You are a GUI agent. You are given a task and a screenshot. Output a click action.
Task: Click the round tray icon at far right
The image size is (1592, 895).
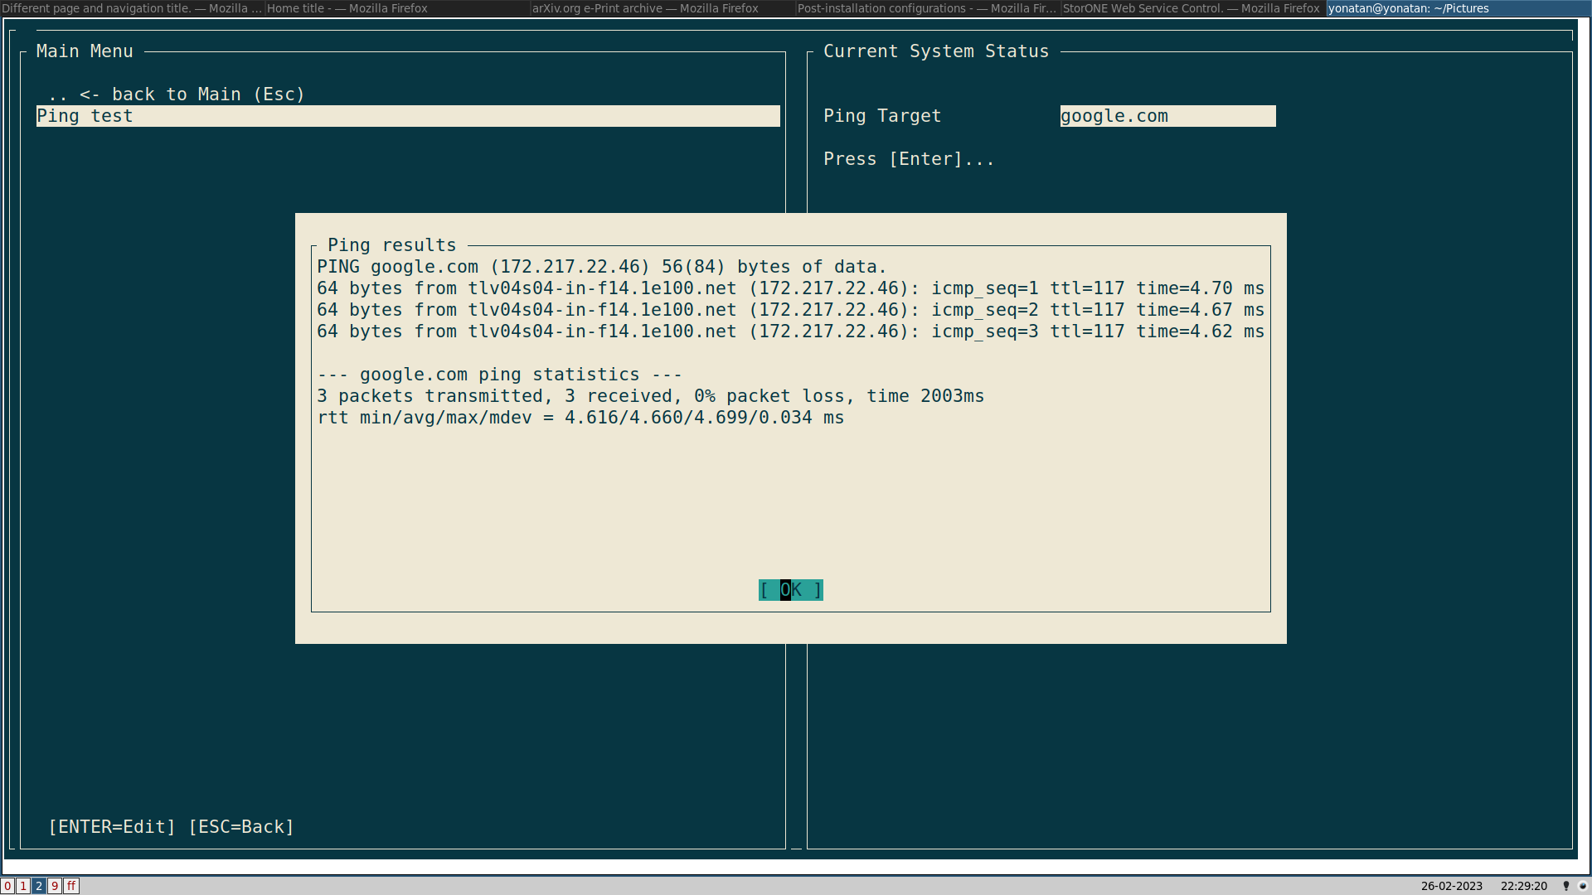pyautogui.click(x=1582, y=886)
